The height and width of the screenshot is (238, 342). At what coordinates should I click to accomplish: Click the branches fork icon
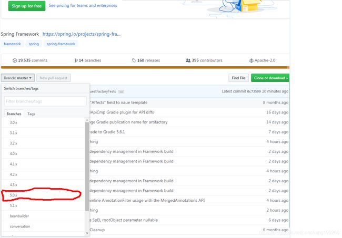pyautogui.click(x=76, y=60)
